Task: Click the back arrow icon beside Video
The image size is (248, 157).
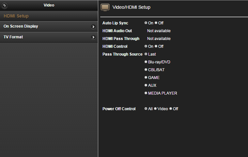Action: [5, 6]
